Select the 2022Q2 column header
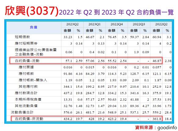Screen dimensions: 178x131 click(161, 24)
